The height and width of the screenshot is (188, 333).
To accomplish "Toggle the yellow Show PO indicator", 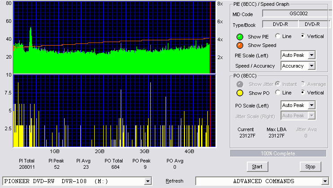I will [240, 93].
